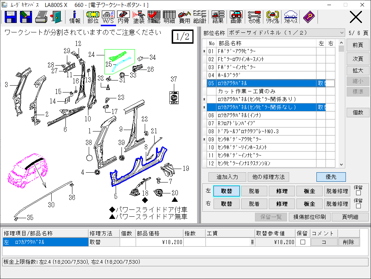Screen dimensions: 371x279
Task: Click the リサイクル recycle parts icon
Action: pos(272,17)
